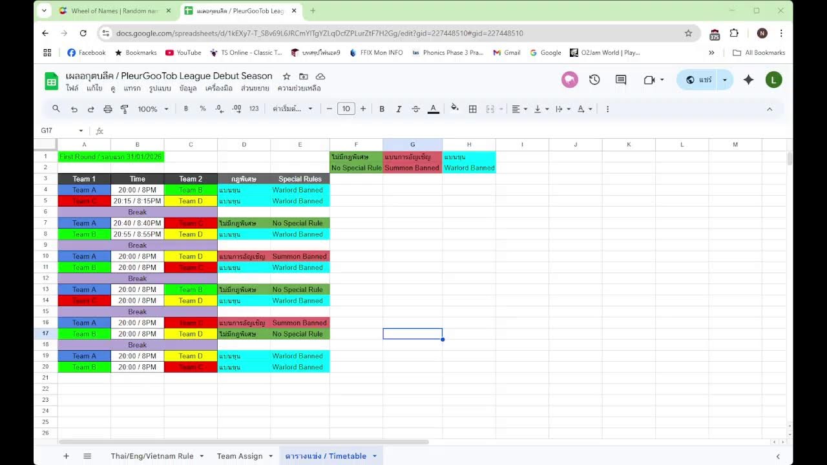Viewport: 827px width, 465px height.
Task: Open a new browser tab
Action: coord(313,11)
